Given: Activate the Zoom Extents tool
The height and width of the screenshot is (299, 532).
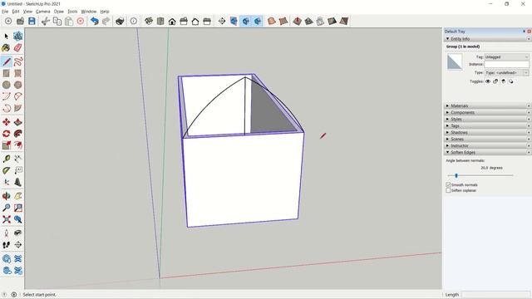Looking at the screenshot, I should 6,219.
